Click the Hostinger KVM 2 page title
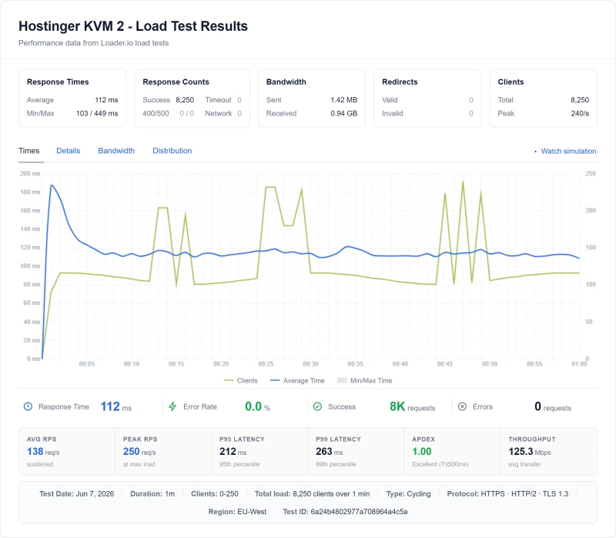616x538 pixels. point(133,26)
